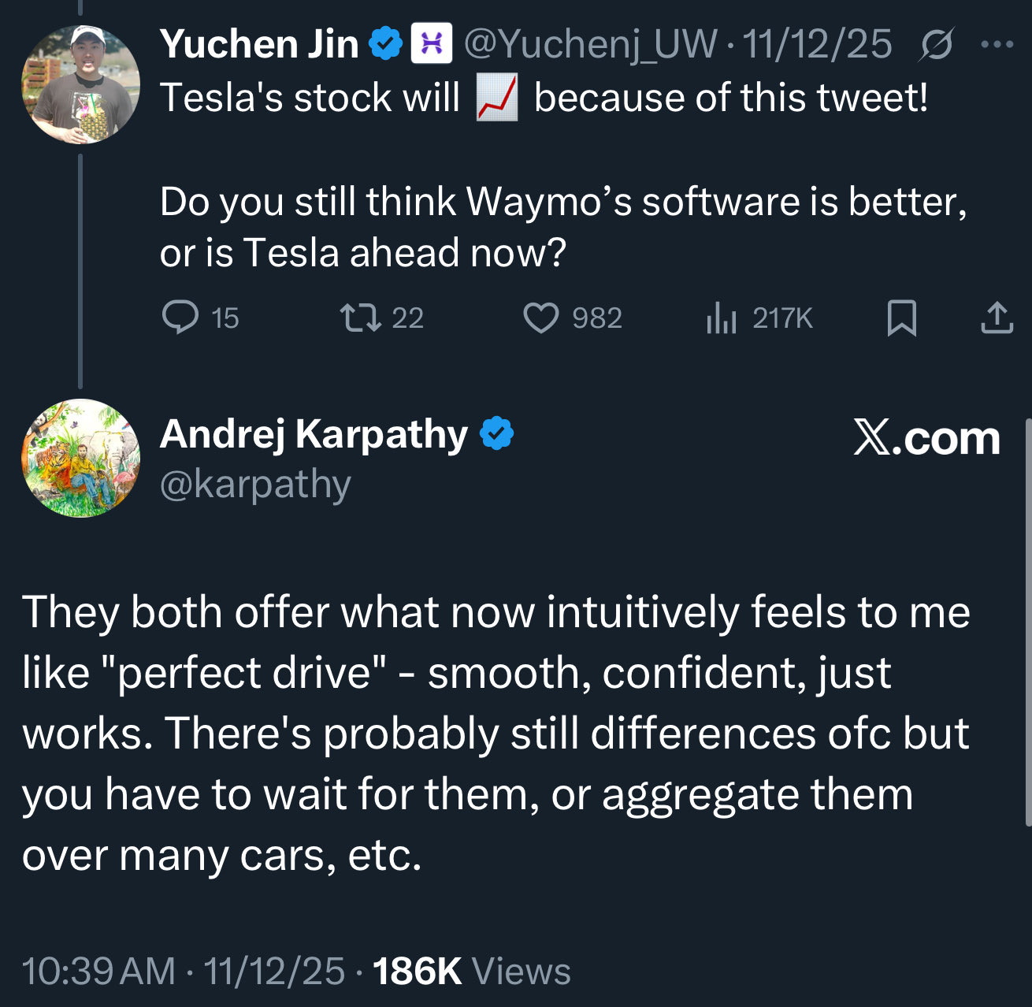Click the Yuchen Jin display name
Screen dimensions: 1032x1007
(259, 44)
